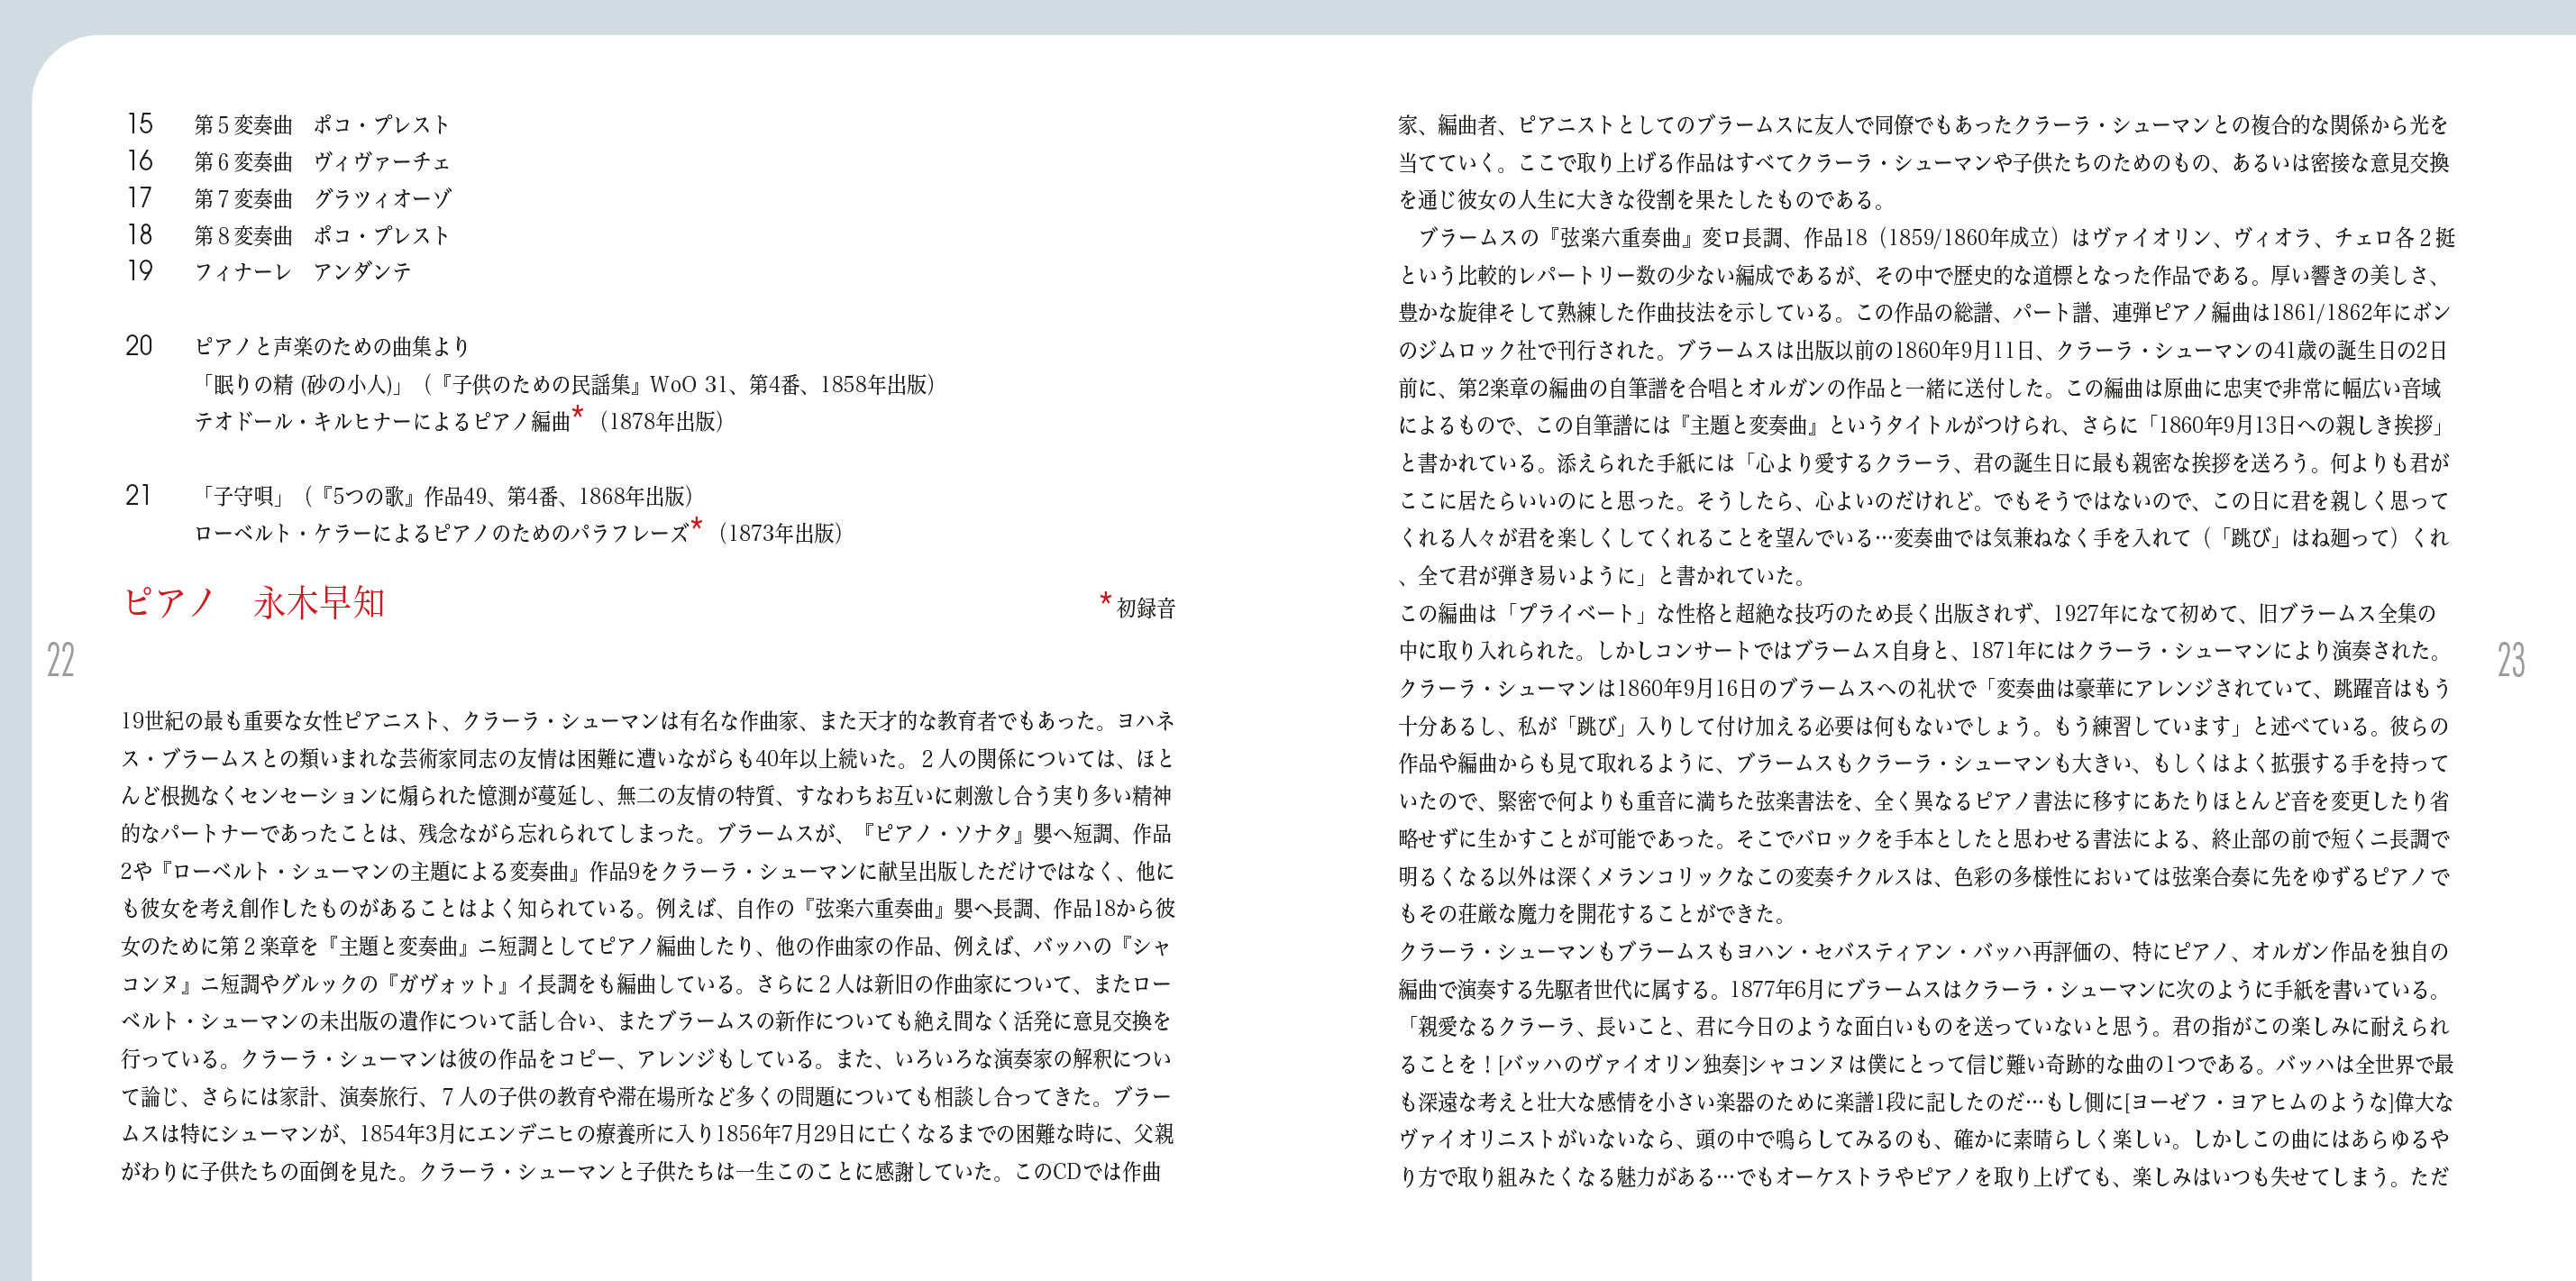The image size is (2576, 1281).
Task: Click the red asterisk after パラフレーズ
Action: tap(697, 525)
